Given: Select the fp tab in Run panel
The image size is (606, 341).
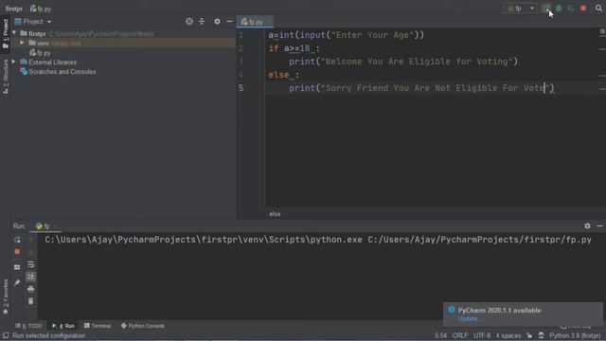Looking at the screenshot, I should click(45, 225).
